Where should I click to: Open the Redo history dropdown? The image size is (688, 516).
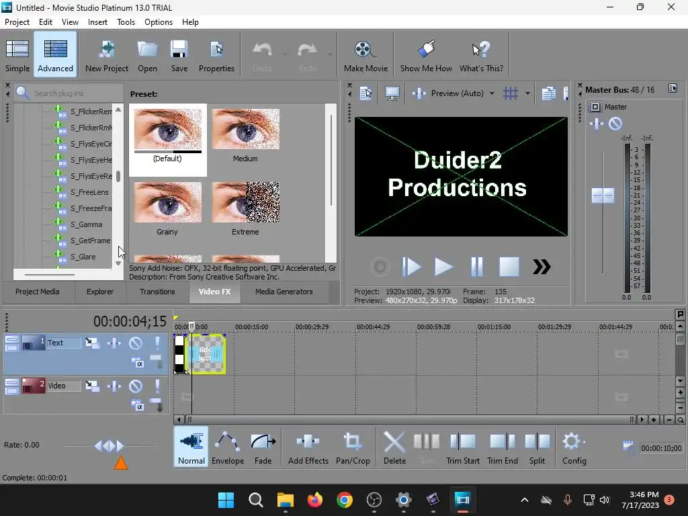click(329, 54)
